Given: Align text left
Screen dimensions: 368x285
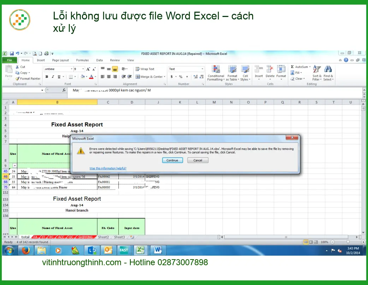Looking at the screenshot, I should (x=102, y=77).
